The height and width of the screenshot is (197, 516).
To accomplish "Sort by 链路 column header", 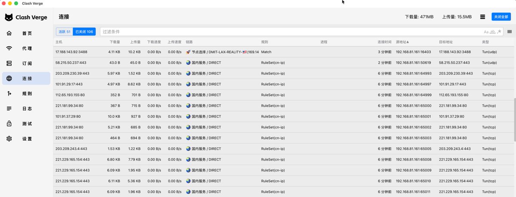I will (x=189, y=42).
